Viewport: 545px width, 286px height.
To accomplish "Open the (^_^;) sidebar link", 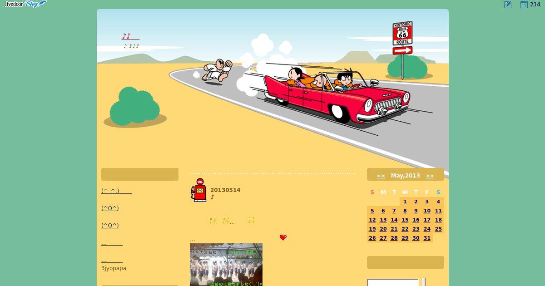I will click(116, 191).
